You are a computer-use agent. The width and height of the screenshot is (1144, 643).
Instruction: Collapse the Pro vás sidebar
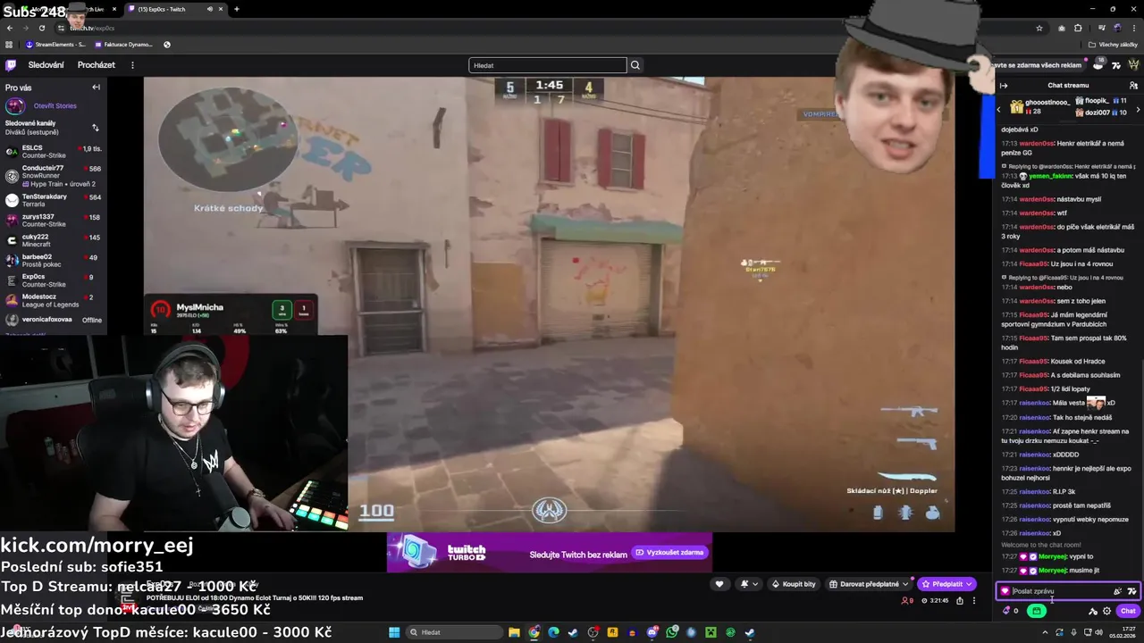(x=96, y=88)
